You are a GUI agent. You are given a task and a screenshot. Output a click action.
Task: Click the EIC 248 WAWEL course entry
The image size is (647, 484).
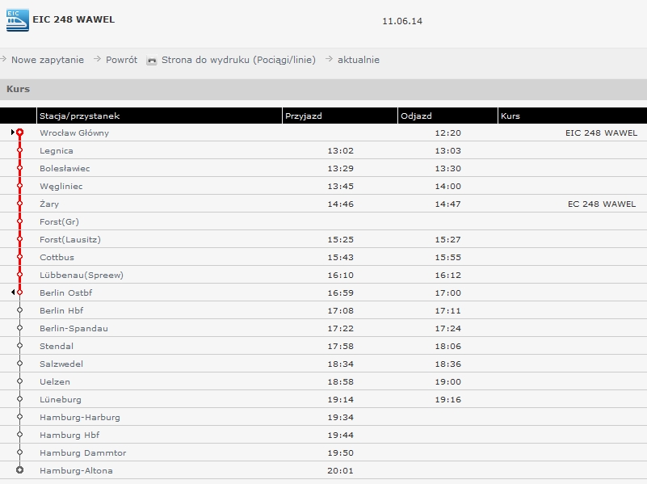click(x=601, y=133)
